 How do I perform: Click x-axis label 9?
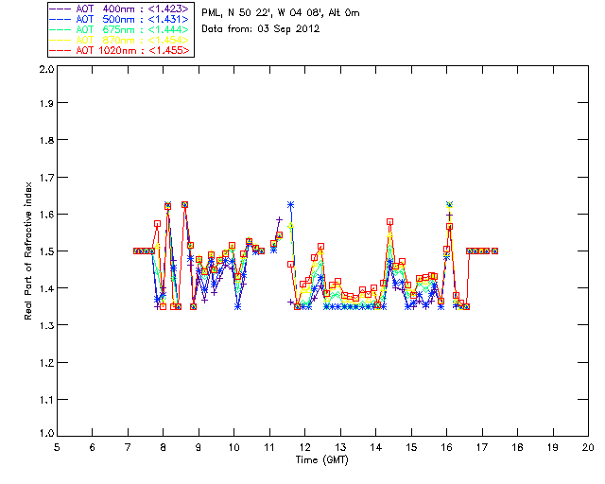199,447
